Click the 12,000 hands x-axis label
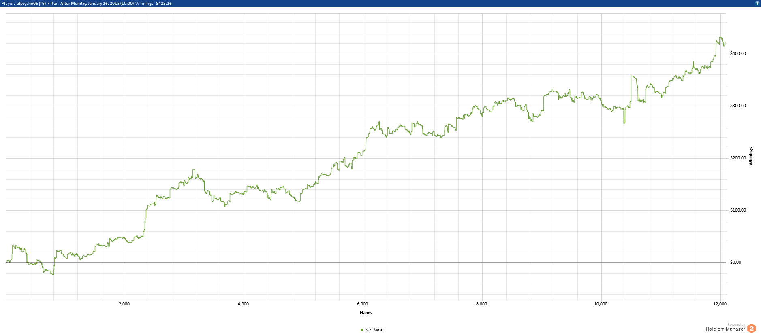761x335 pixels. pyautogui.click(x=720, y=304)
